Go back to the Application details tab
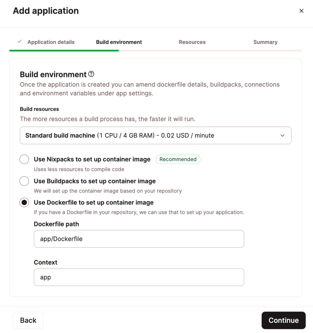Image resolution: width=313 pixels, height=333 pixels. pos(51,42)
